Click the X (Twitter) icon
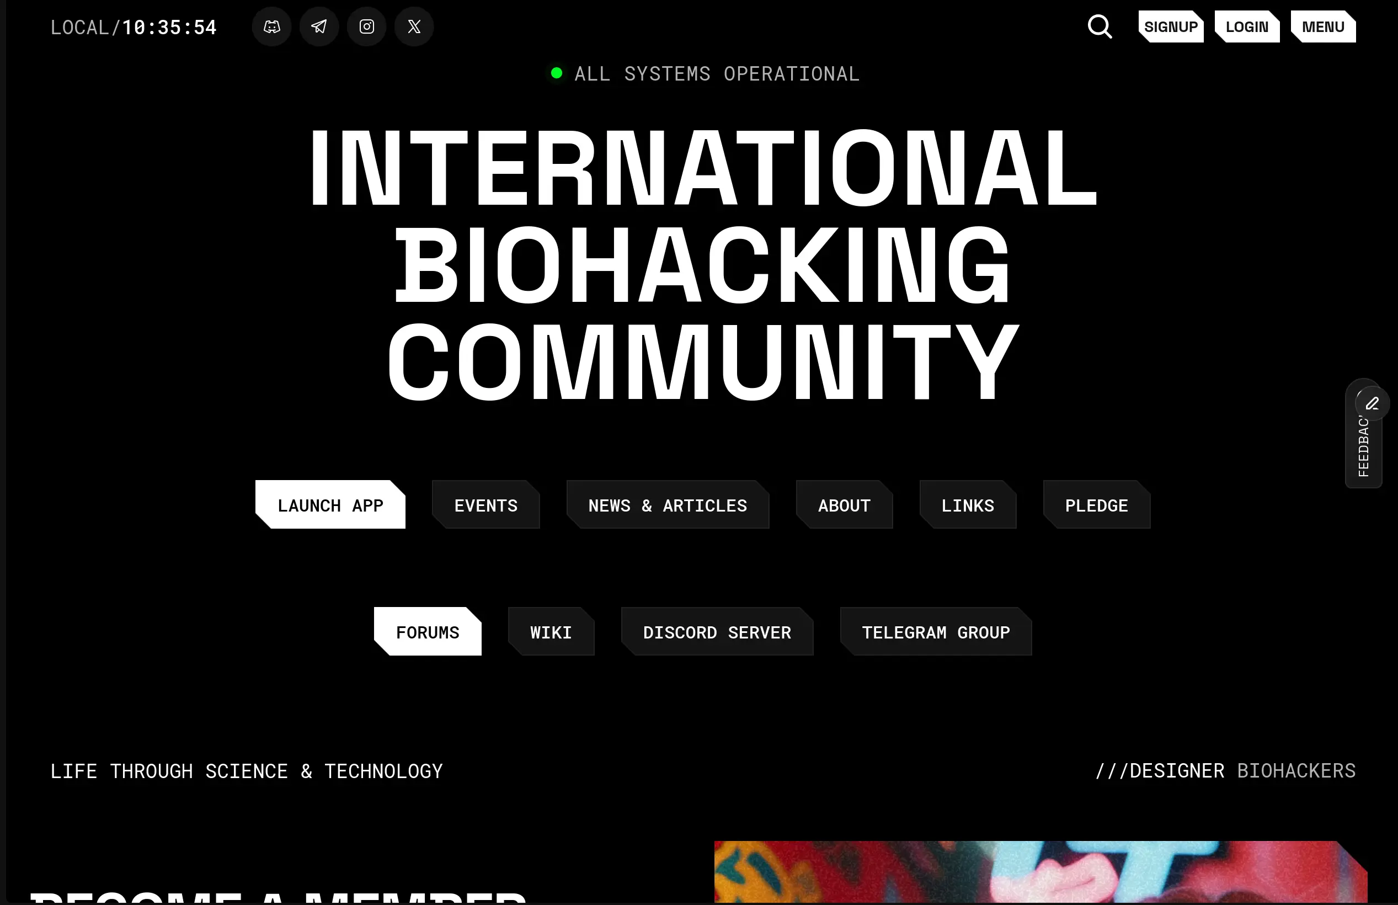The height and width of the screenshot is (905, 1398). 414,26
